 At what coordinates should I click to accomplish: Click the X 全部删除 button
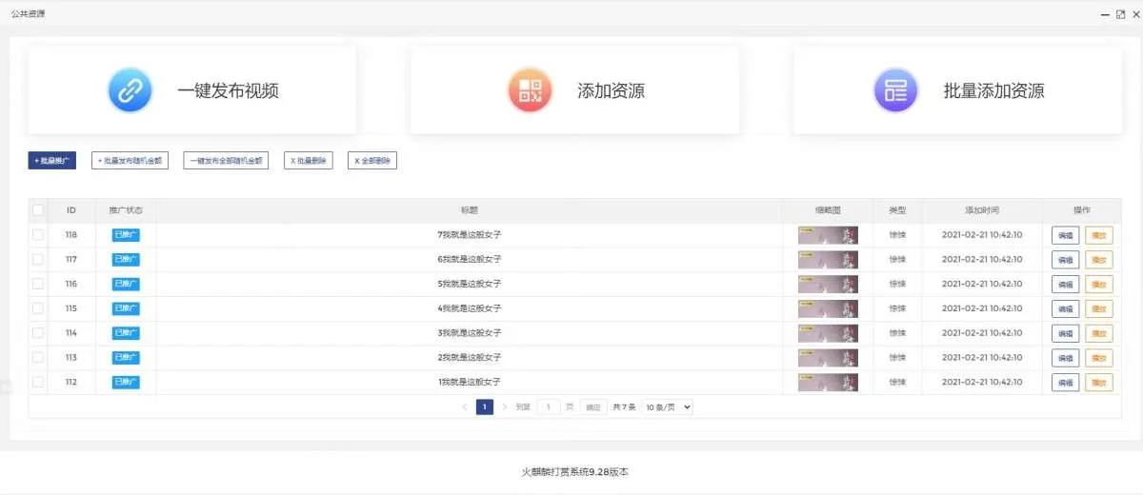click(x=372, y=161)
